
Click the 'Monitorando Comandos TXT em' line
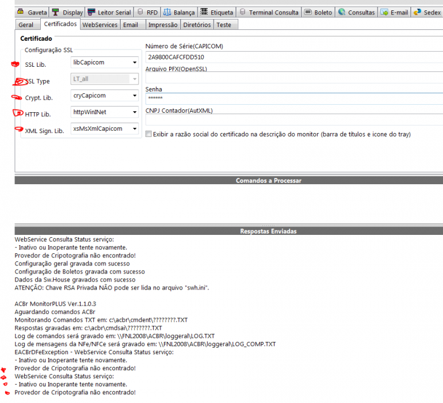(101, 320)
